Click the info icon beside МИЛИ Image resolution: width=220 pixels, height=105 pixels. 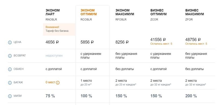(10, 96)
